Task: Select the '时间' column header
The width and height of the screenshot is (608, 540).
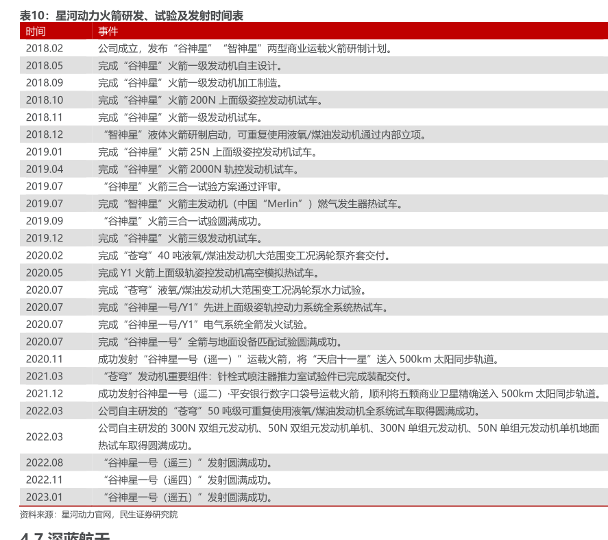Action: point(36,32)
